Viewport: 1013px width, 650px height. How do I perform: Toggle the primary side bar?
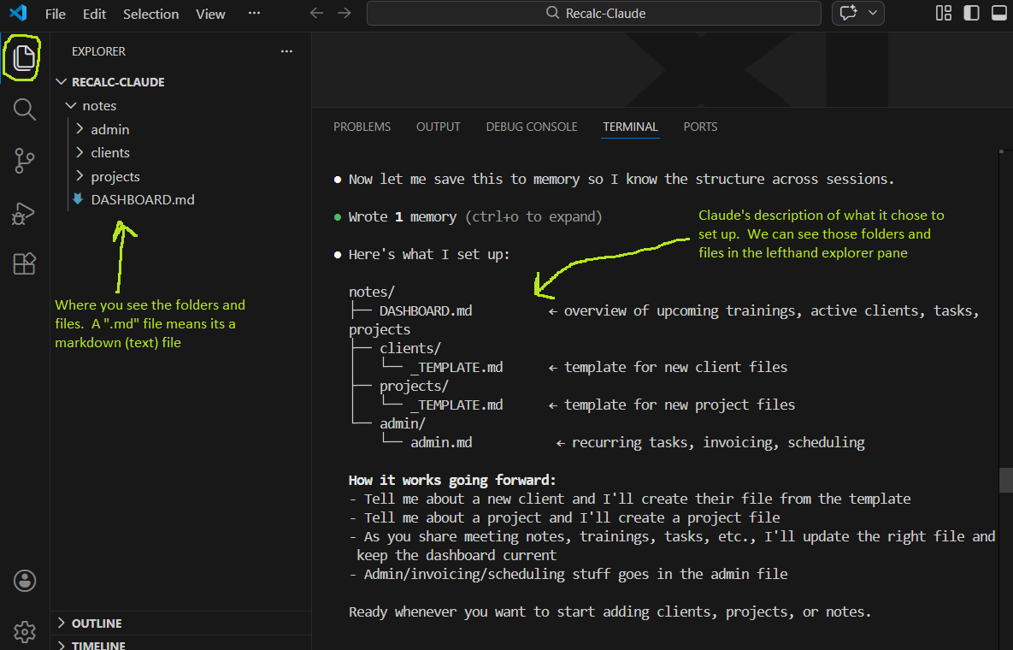pyautogui.click(x=972, y=13)
